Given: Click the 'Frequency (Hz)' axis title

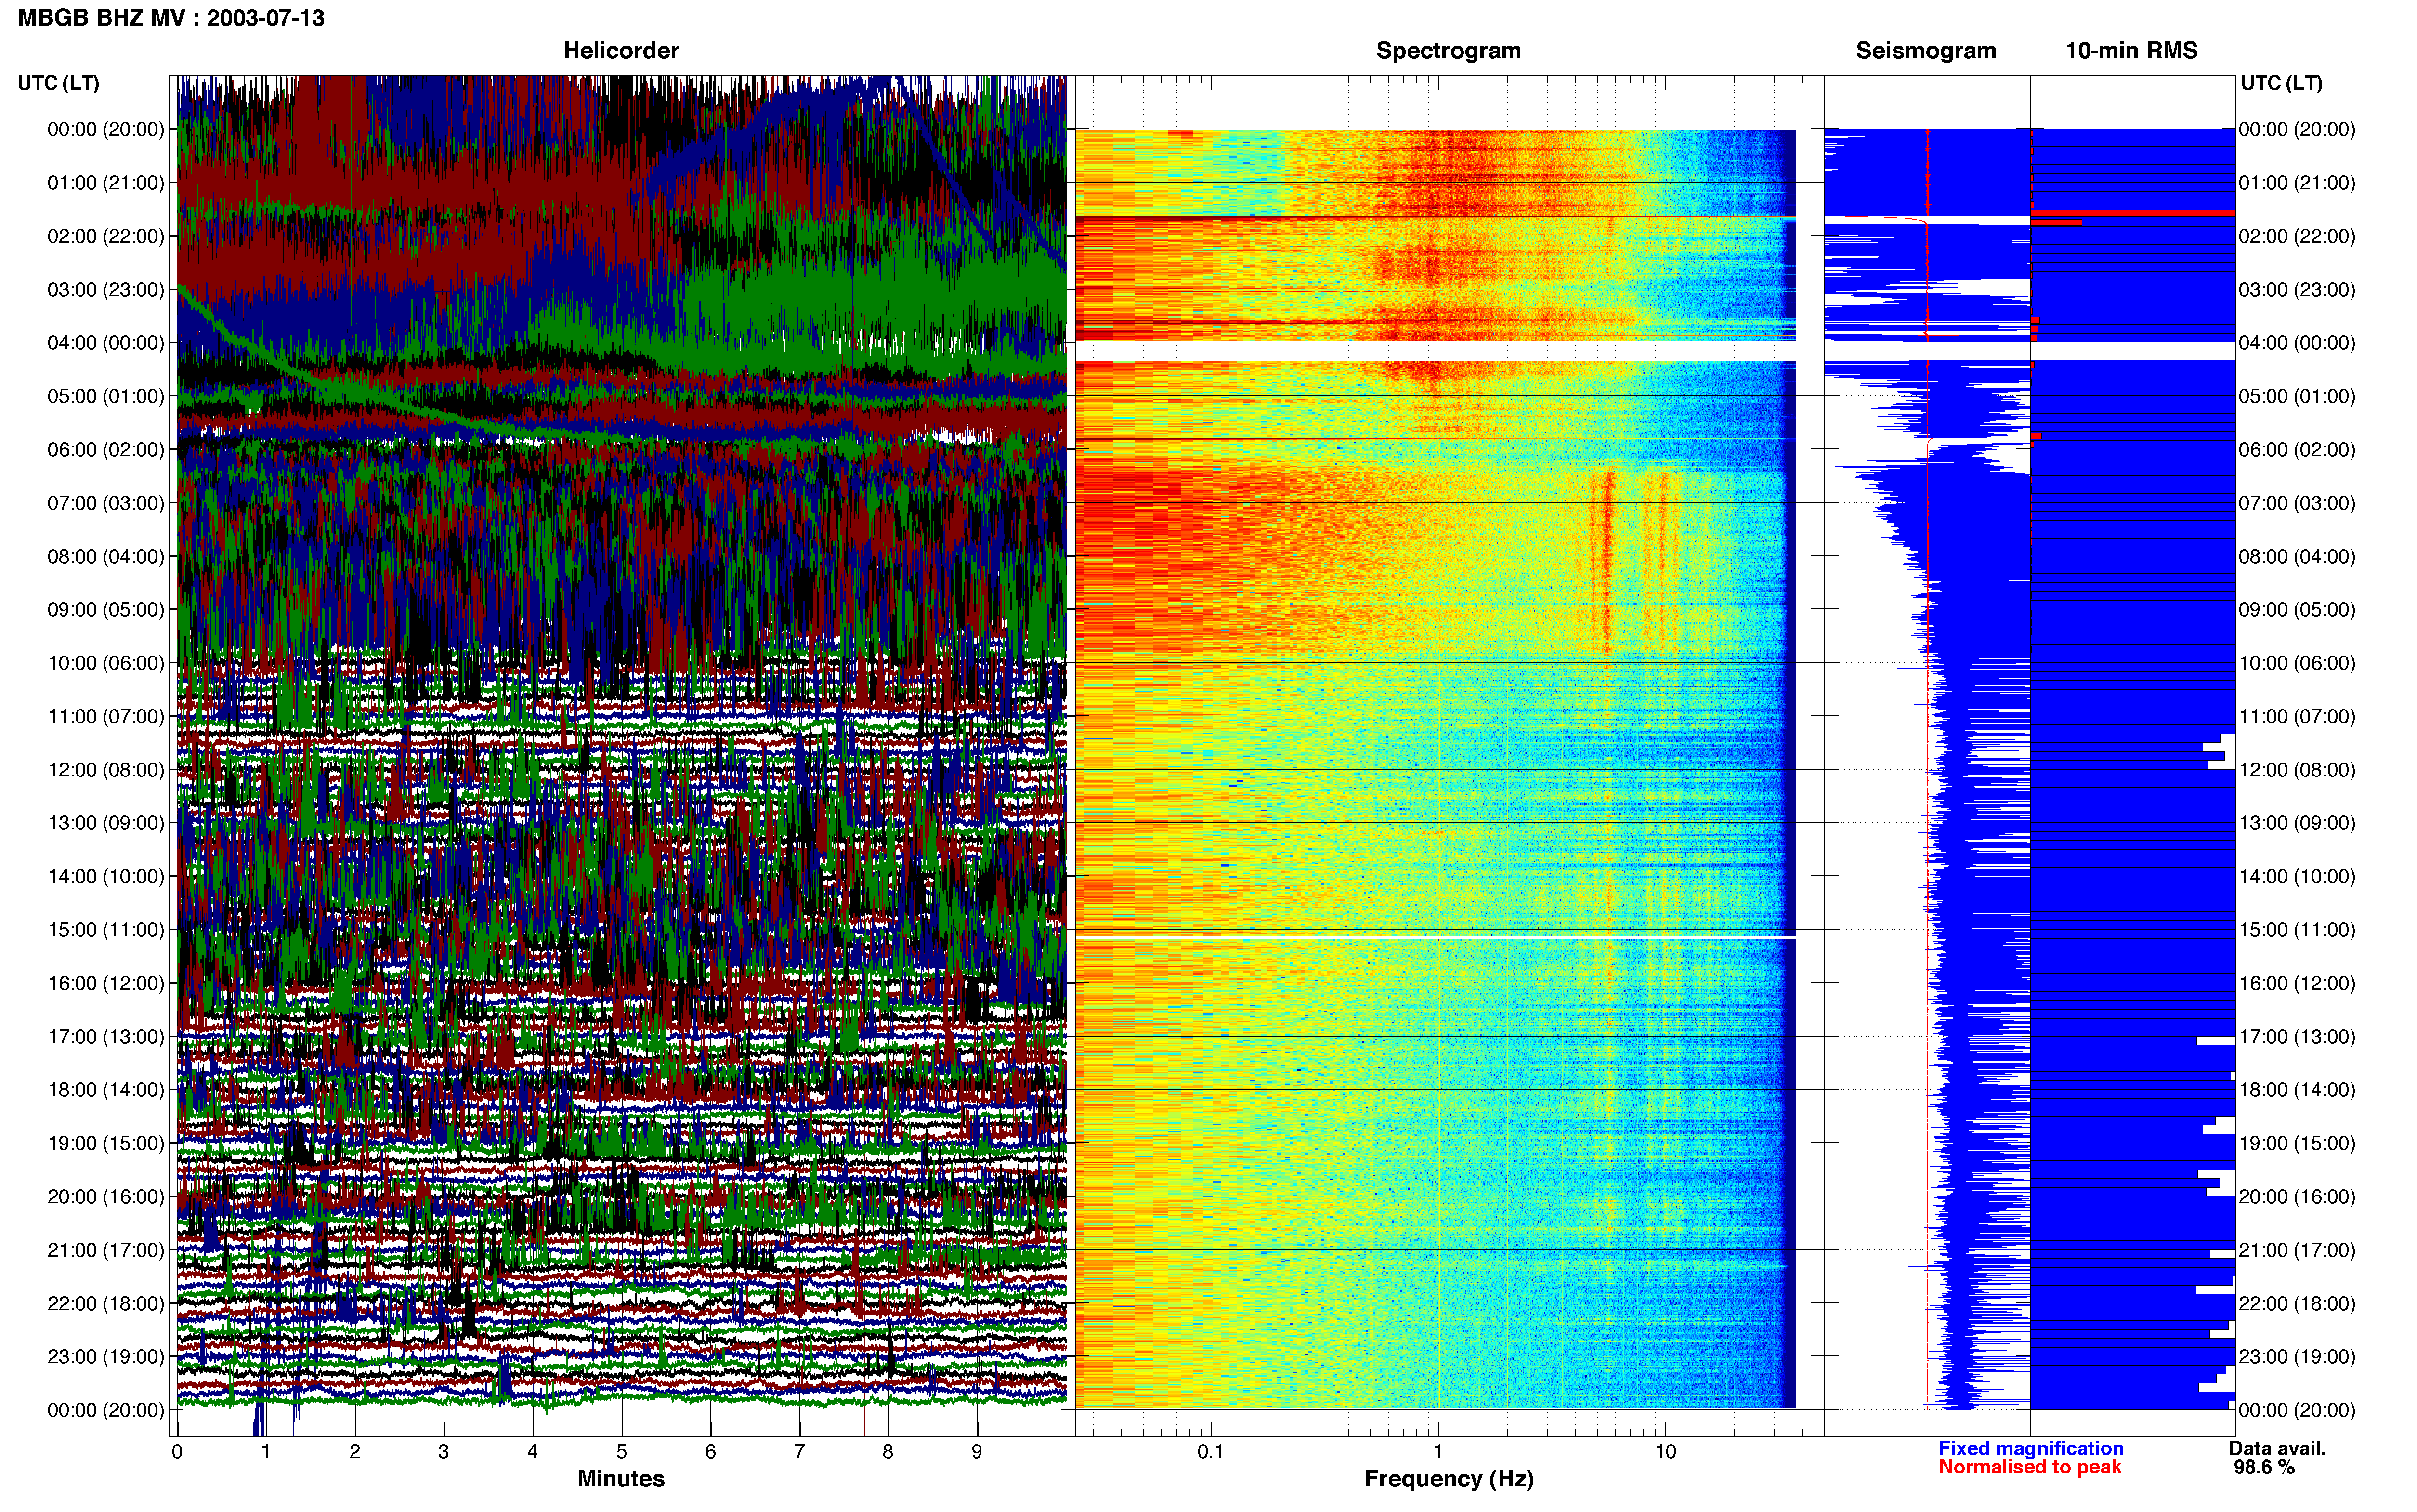Looking at the screenshot, I should click(1449, 1479).
